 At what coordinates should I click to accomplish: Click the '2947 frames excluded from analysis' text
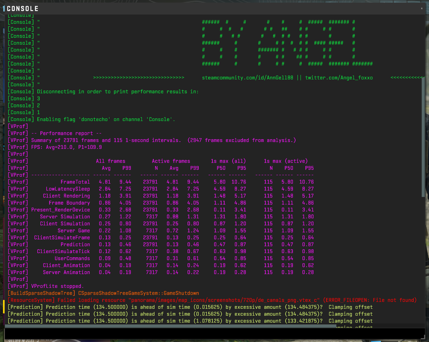242,140
